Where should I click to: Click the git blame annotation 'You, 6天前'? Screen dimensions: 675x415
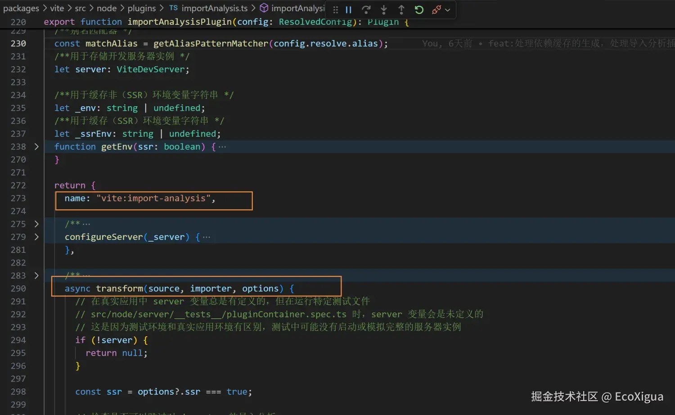click(447, 43)
